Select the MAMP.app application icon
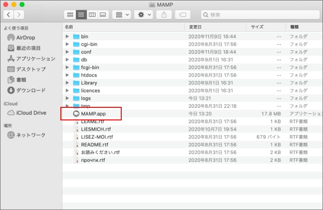323x210 pixels. pos(76,114)
